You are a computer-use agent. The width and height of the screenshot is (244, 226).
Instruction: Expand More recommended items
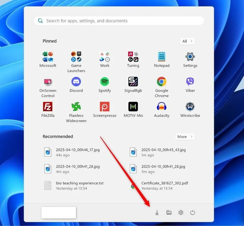pos(185,136)
